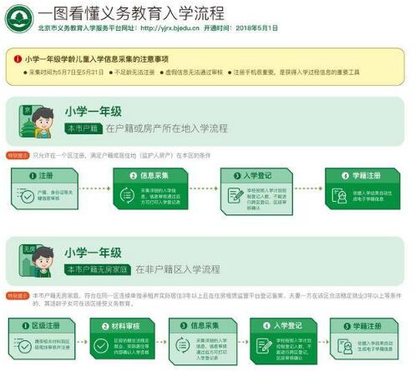This screenshot has height=371, width=415.
Task: Click ID profile icon in step 5 学籍注册 card
Action: point(345,346)
